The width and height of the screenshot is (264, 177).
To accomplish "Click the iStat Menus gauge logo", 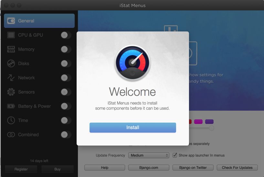I will point(132,63).
